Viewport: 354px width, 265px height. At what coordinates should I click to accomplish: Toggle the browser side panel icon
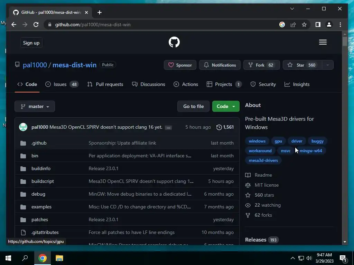(318, 24)
